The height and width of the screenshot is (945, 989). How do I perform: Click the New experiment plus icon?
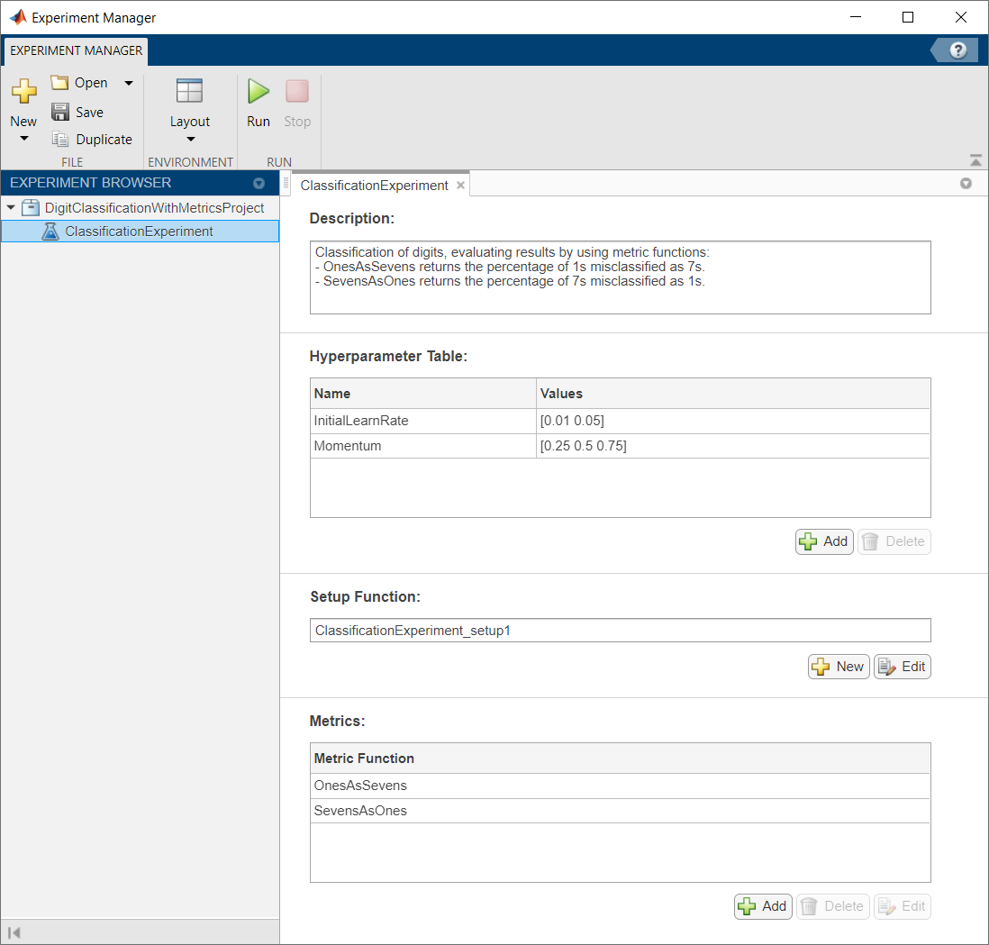24,92
